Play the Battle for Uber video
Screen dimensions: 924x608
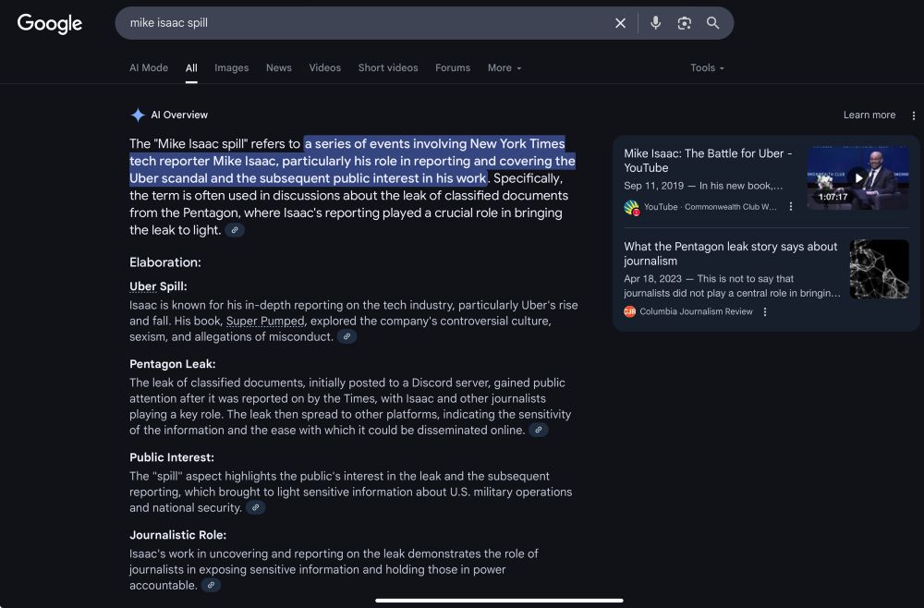(858, 177)
